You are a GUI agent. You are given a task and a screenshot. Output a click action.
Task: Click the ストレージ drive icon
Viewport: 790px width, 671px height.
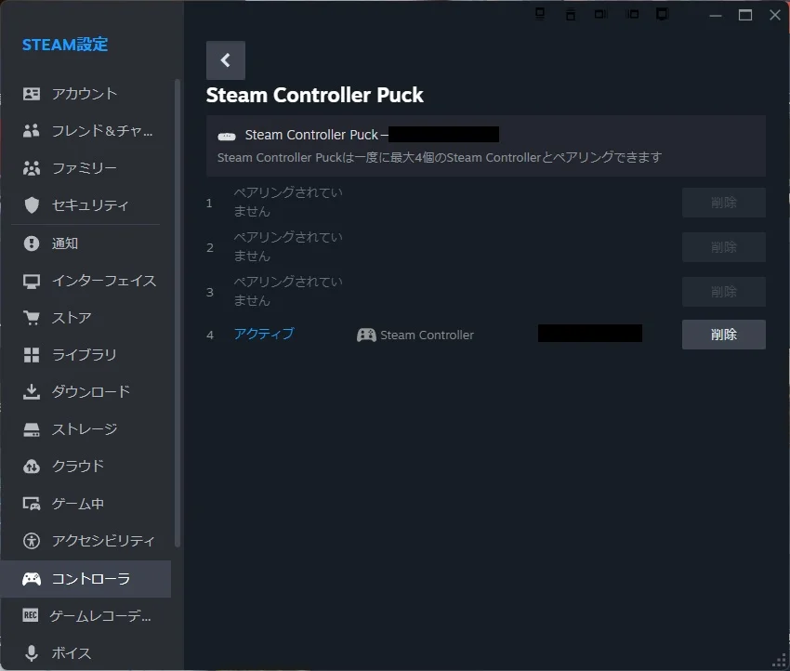[x=32, y=429]
